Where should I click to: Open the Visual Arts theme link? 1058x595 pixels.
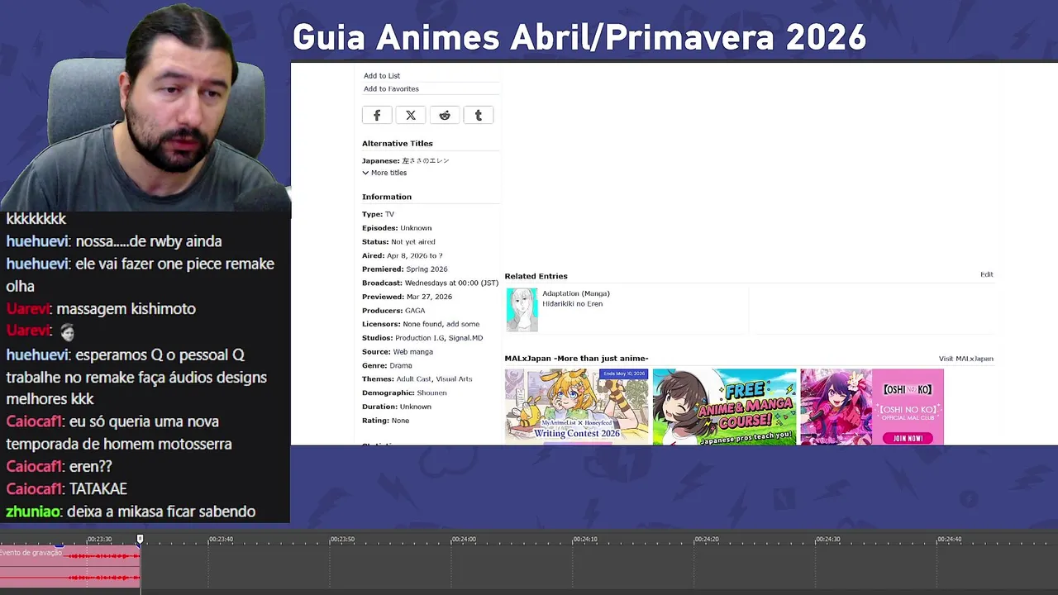pyautogui.click(x=454, y=379)
